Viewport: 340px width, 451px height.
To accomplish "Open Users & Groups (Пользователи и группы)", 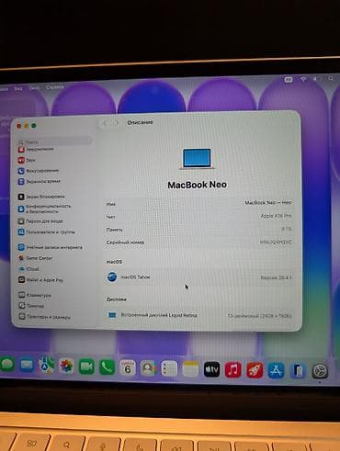I will point(47,232).
